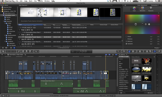
Task: Open the Retime speed menu icon
Action: (x=125, y=51)
